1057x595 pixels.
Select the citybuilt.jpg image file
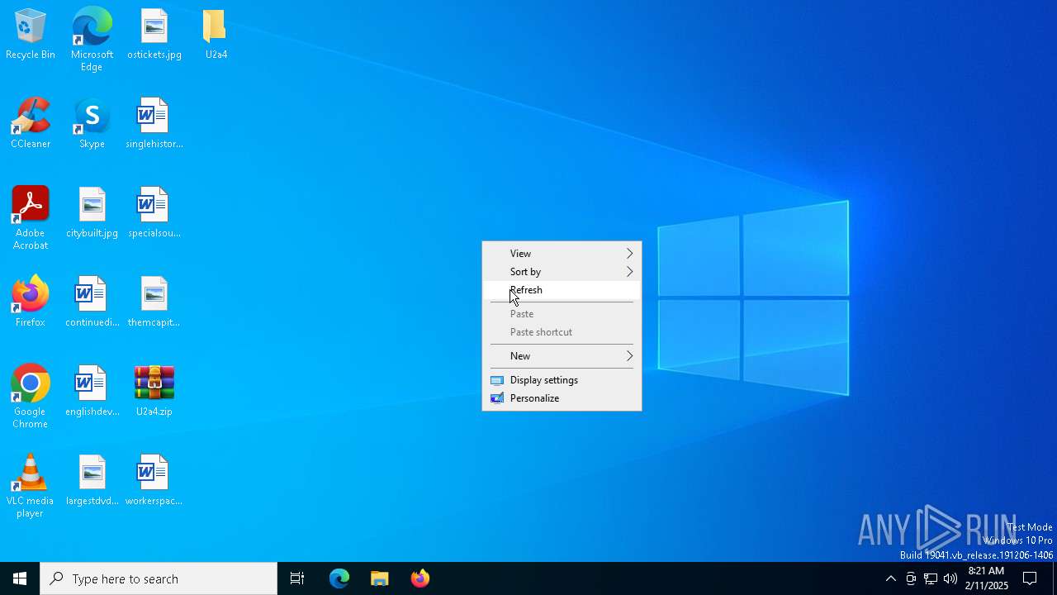[x=92, y=213]
